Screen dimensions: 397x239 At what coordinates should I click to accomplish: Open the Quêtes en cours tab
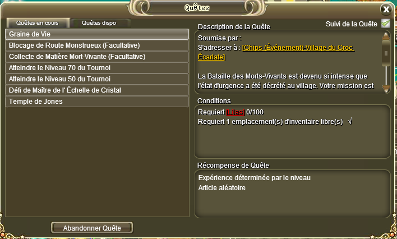[38, 23]
